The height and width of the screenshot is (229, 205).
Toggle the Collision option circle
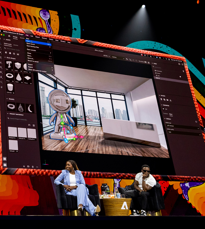coord(196,122)
